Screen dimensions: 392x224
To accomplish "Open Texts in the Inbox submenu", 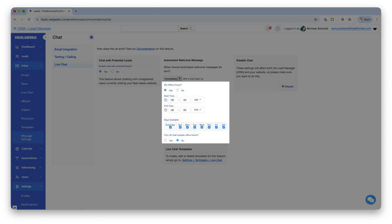I will [25, 84].
